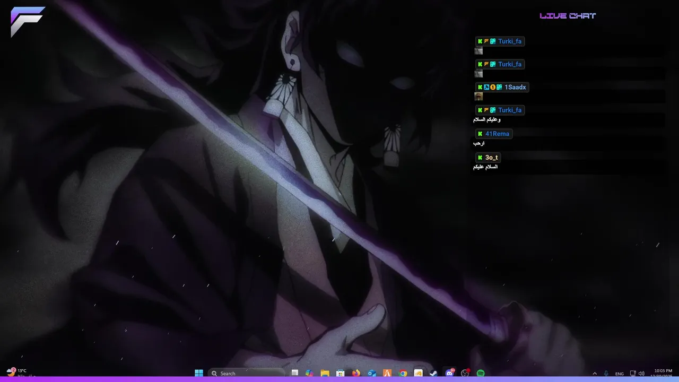Screen dimensions: 679x382
Task: Click the green Kick badge next to 3o_t
Action: point(480,158)
